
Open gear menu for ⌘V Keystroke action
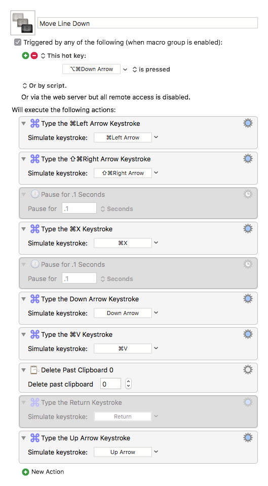tap(248, 334)
